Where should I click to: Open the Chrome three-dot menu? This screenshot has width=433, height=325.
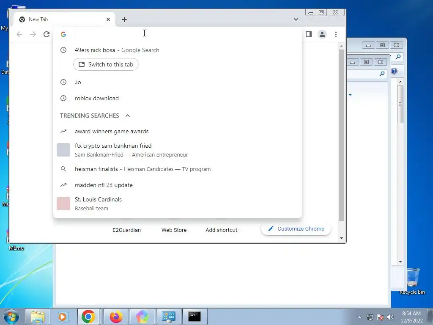pos(336,34)
